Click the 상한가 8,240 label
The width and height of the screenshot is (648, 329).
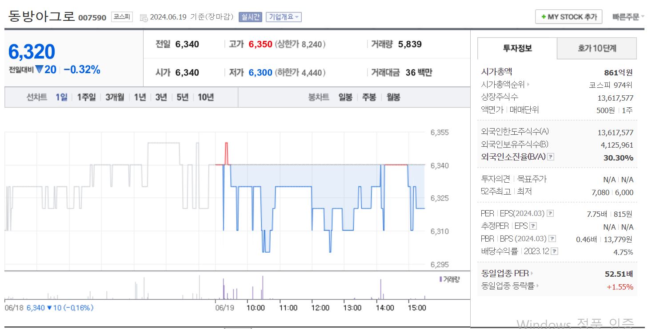pyautogui.click(x=300, y=44)
